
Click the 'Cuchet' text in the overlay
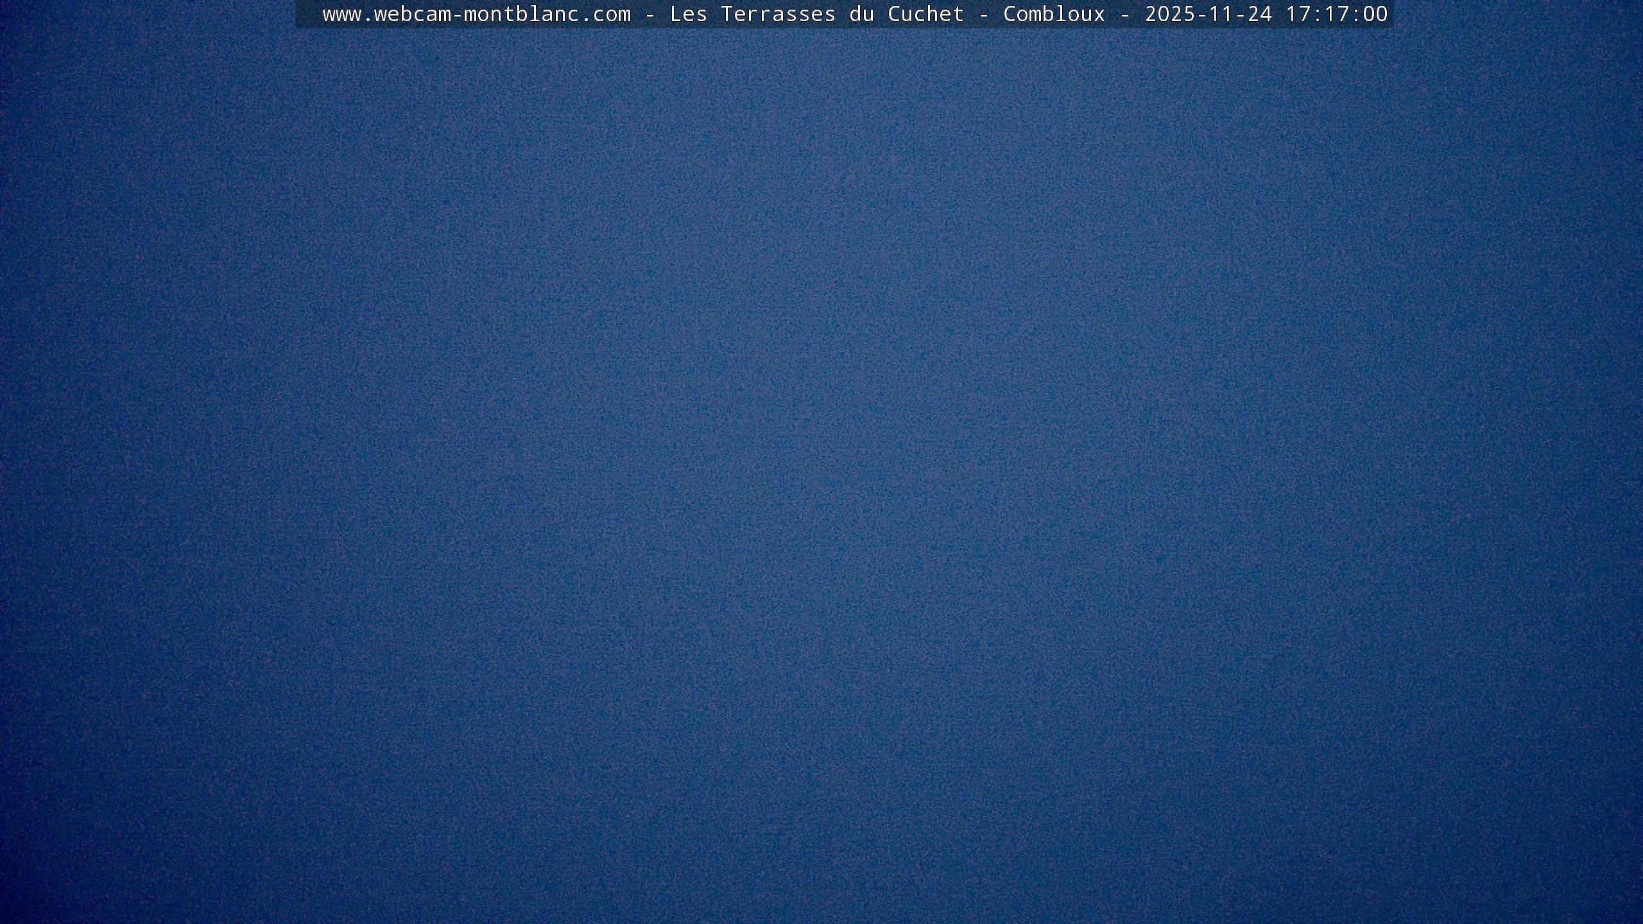(925, 14)
